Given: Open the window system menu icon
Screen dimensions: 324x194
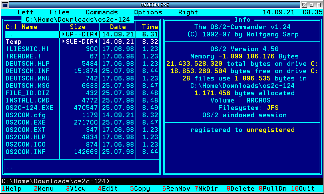Looking at the screenshot, I should tap(5, 5).
